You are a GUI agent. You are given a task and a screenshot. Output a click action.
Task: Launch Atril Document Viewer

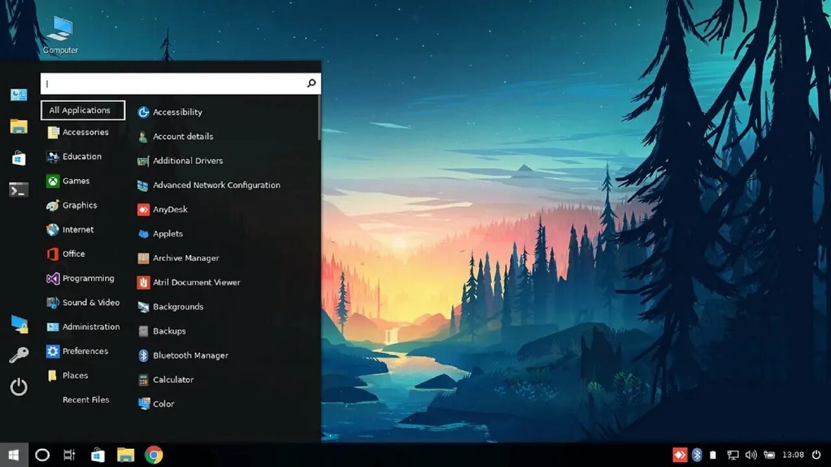point(195,282)
